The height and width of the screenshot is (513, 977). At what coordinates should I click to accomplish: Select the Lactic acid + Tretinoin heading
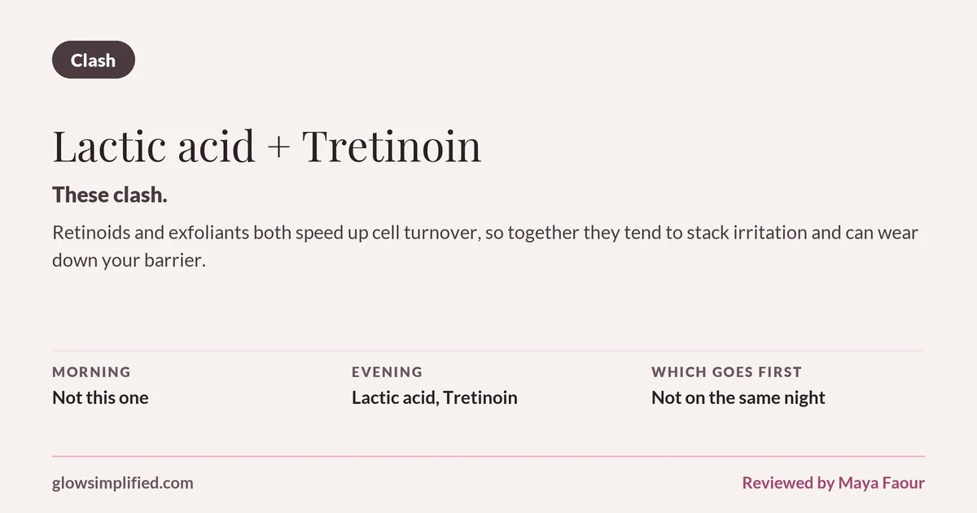[266, 147]
